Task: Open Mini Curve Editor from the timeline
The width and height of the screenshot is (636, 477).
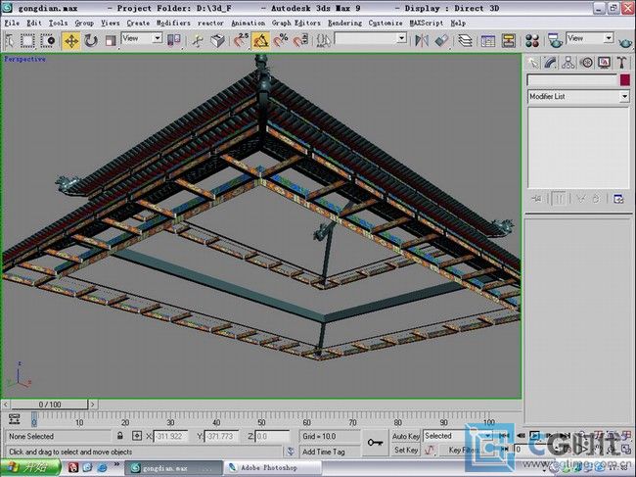Action: tap(15, 419)
